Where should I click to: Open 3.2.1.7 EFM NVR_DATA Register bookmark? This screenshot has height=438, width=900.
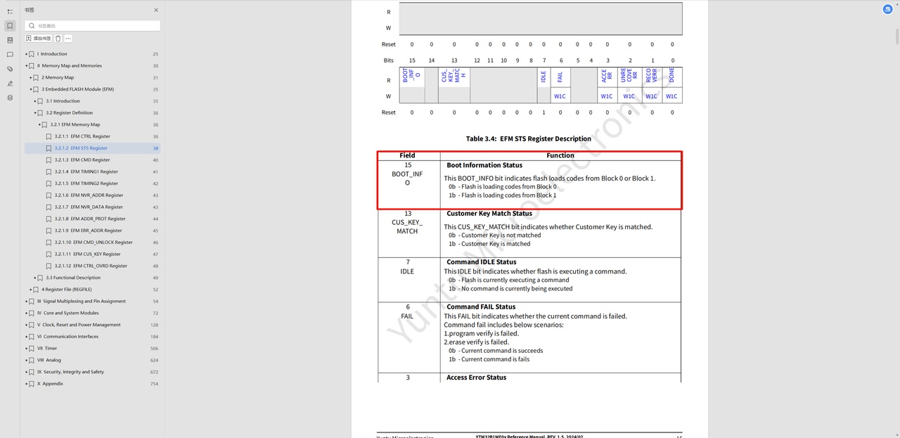click(x=89, y=207)
